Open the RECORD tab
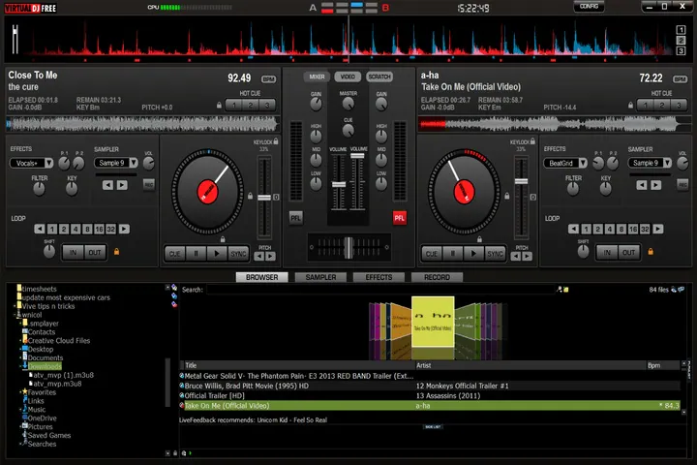697x465 pixels. point(437,277)
